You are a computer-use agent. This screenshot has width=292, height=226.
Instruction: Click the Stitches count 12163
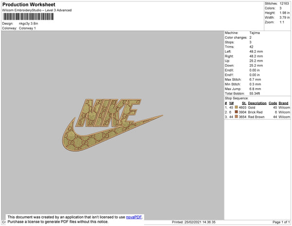coord(284,3)
